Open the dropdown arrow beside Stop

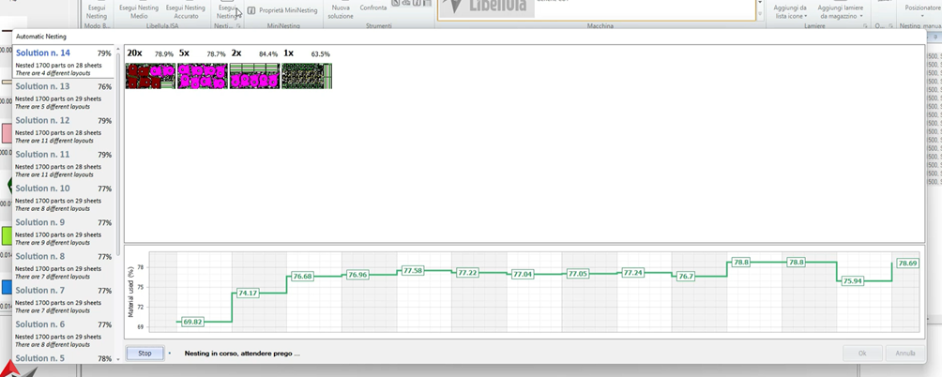point(170,354)
